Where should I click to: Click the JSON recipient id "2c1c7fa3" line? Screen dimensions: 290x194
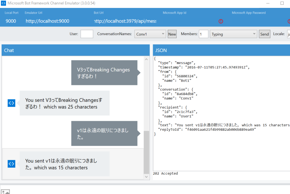click(x=180, y=112)
